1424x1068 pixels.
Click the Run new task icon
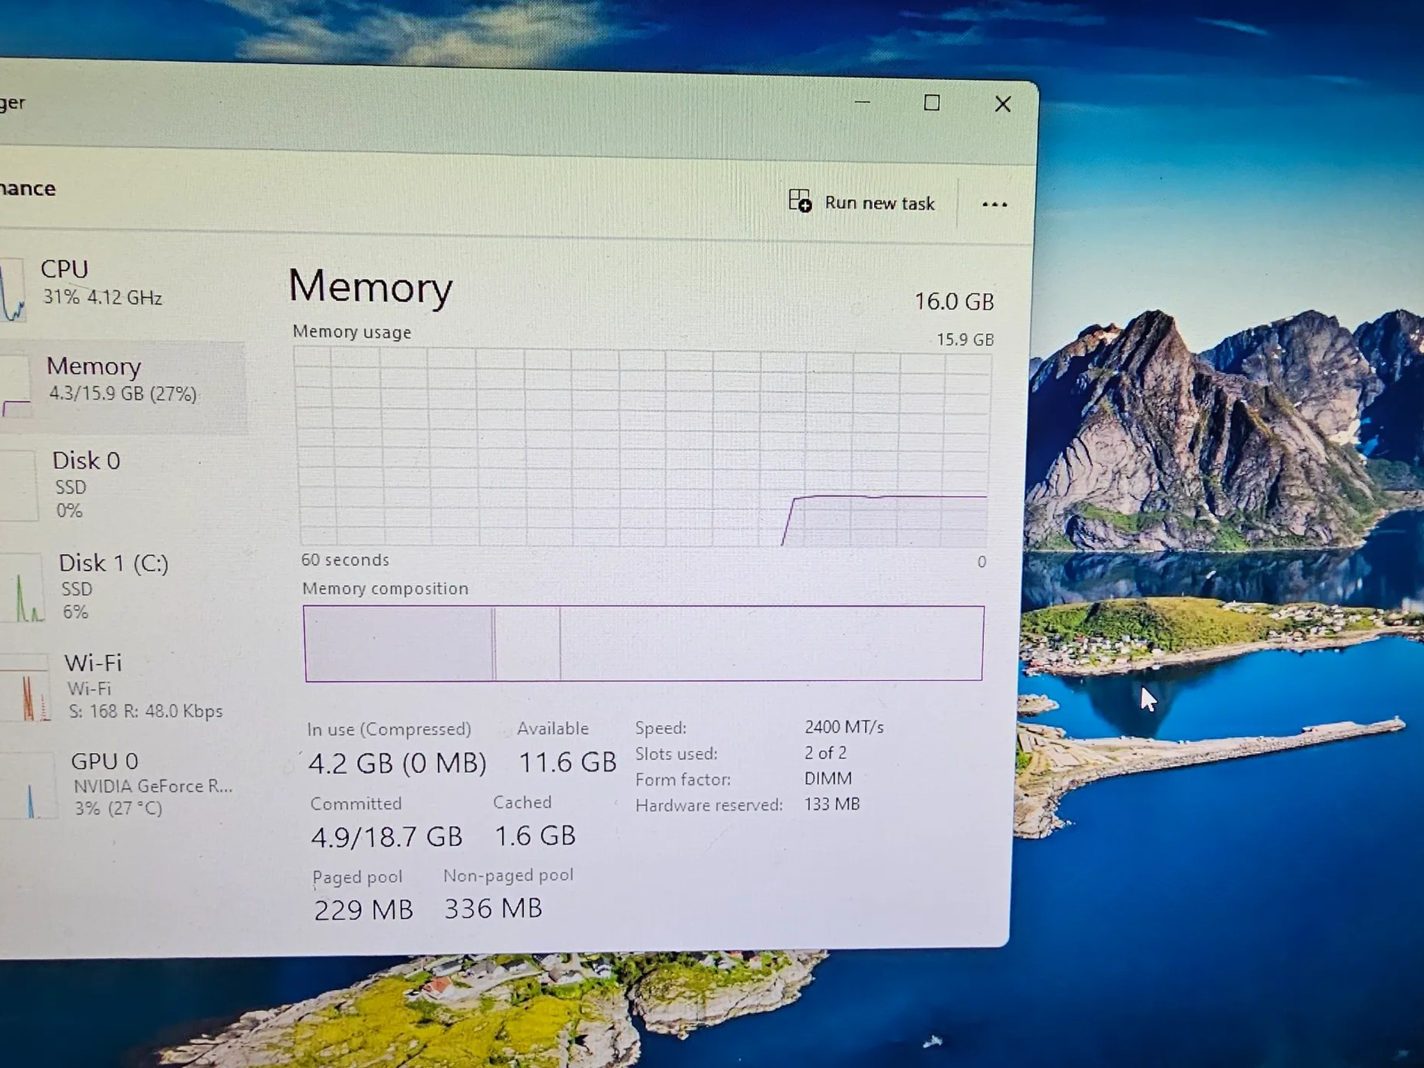click(800, 201)
